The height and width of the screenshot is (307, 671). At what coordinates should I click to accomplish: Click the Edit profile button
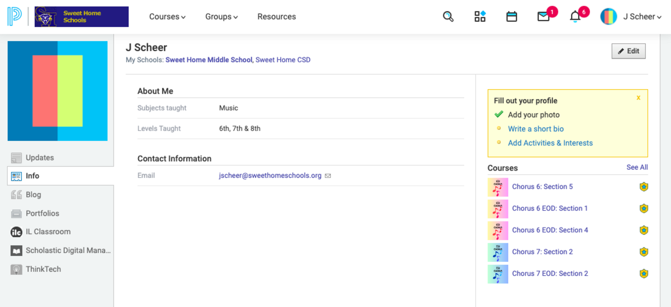(x=628, y=51)
